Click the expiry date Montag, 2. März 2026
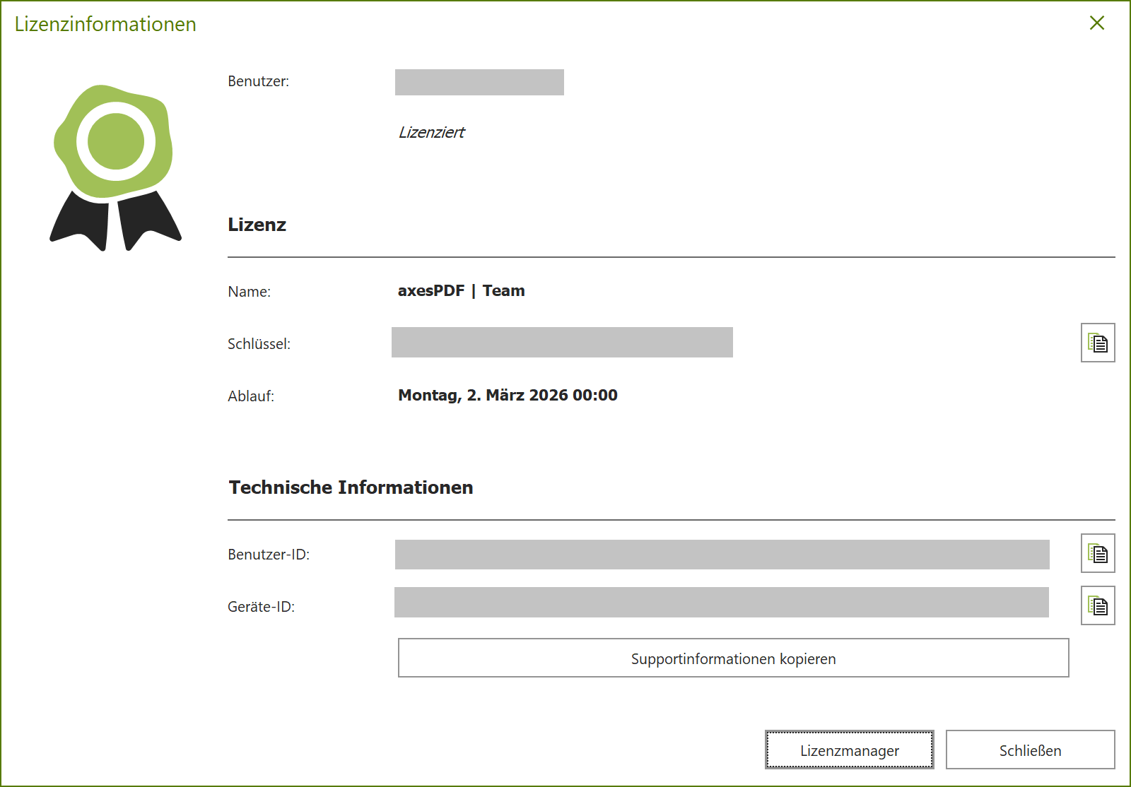1131x787 pixels. pyautogui.click(x=508, y=395)
